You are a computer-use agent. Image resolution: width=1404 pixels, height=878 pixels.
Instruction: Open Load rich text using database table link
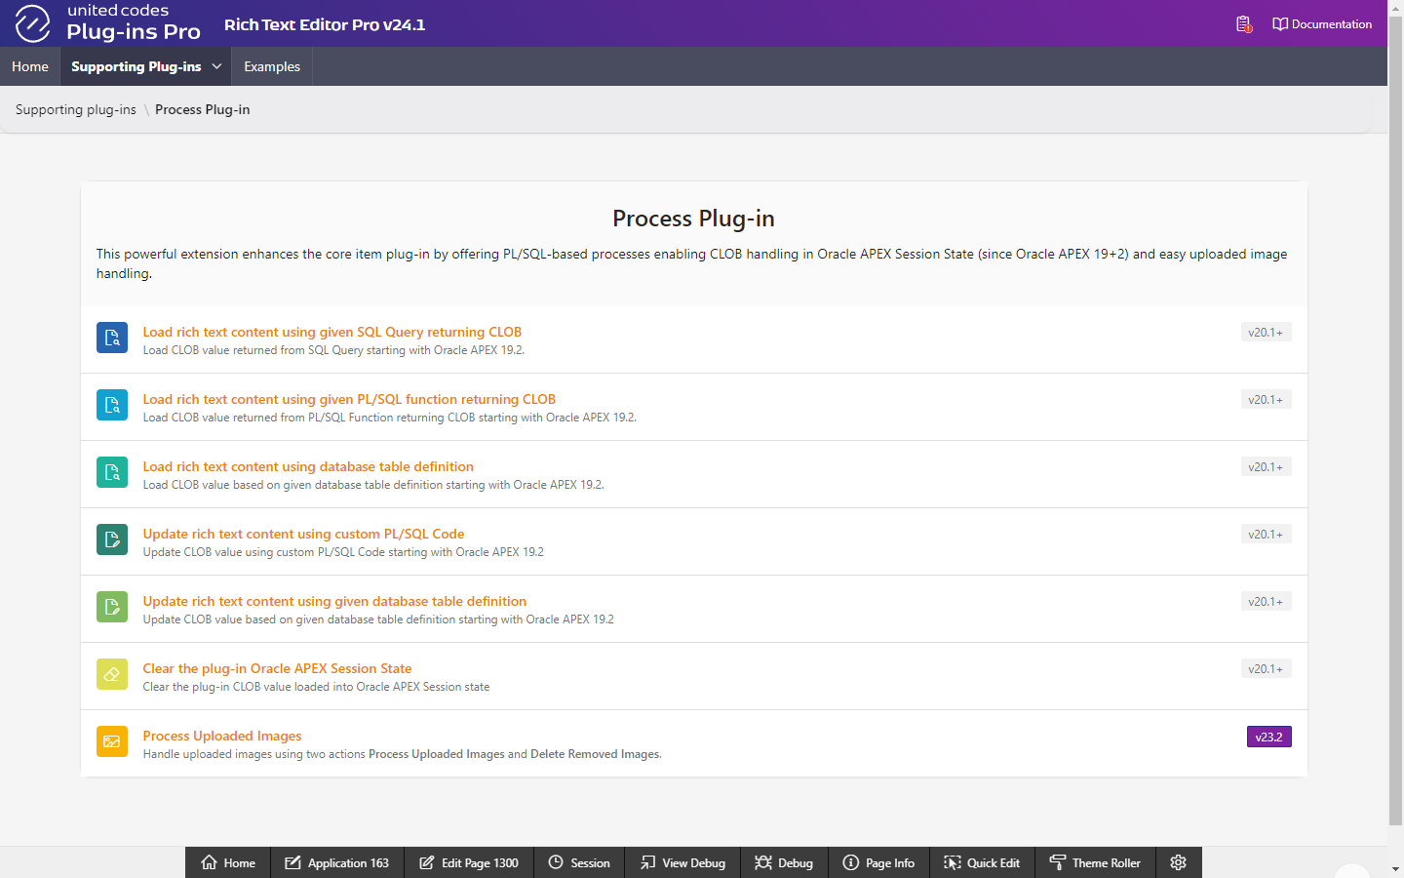(x=308, y=466)
